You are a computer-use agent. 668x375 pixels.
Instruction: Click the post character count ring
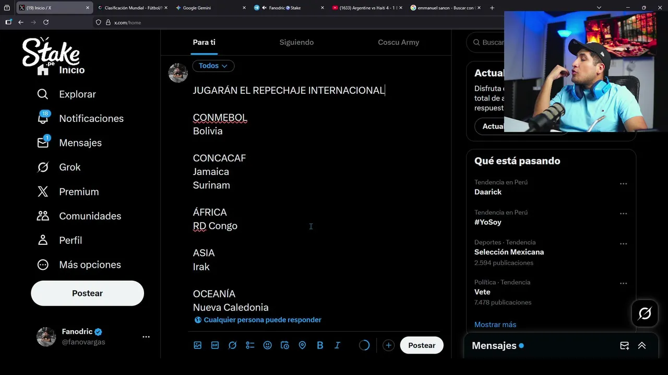click(364, 345)
